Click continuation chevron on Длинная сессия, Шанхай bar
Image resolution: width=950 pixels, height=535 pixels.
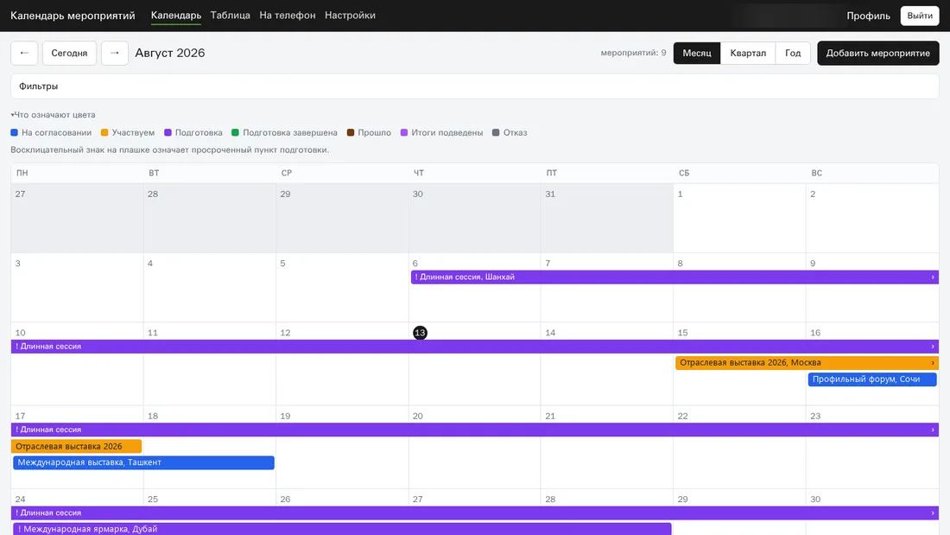(933, 277)
